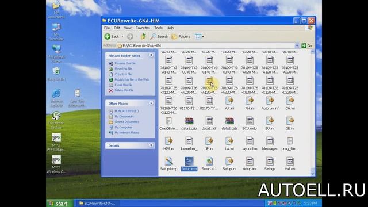Open HONDA 3.015 (E:) in Other Places
Image resolution: width=368 pixels, height=207 pixels.
[126, 111]
